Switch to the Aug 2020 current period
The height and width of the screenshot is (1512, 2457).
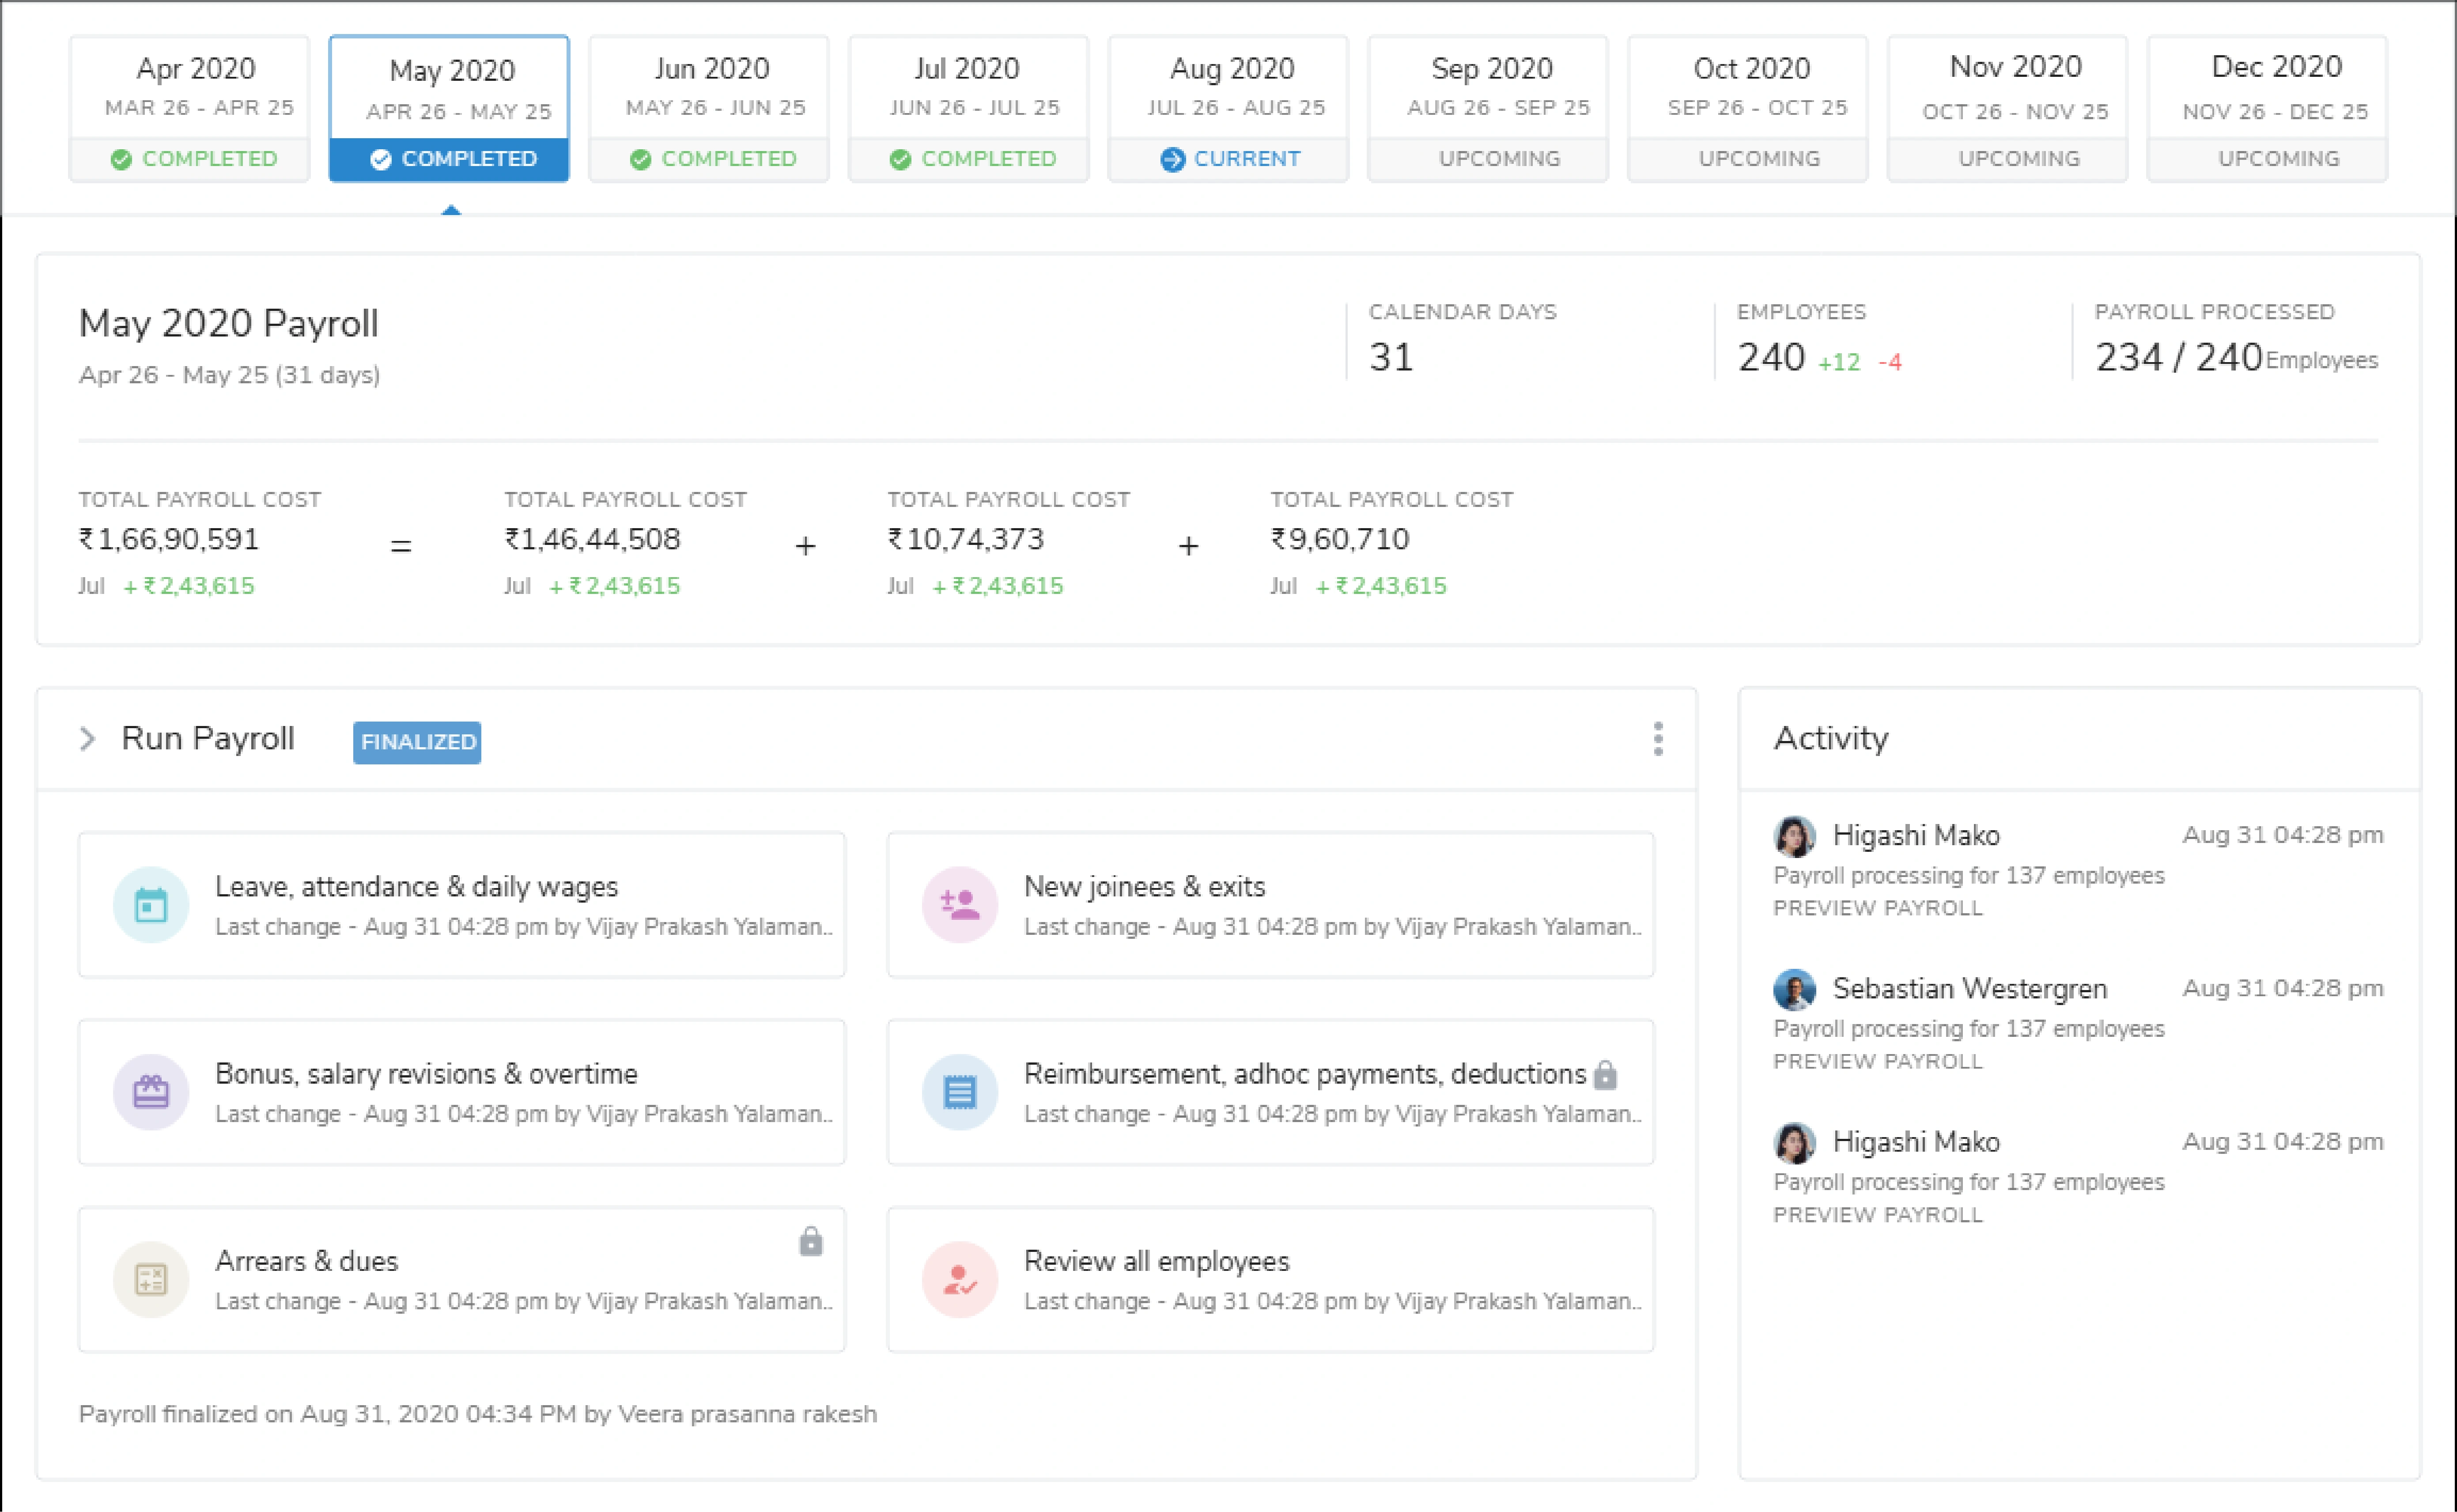click(1228, 108)
